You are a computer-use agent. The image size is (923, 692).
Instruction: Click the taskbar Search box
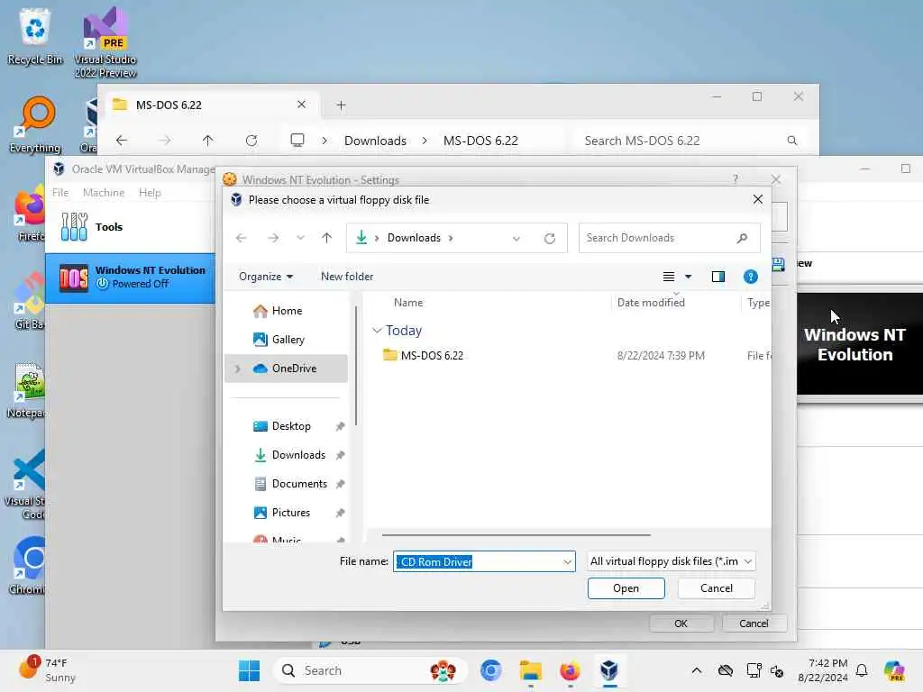[x=370, y=670]
